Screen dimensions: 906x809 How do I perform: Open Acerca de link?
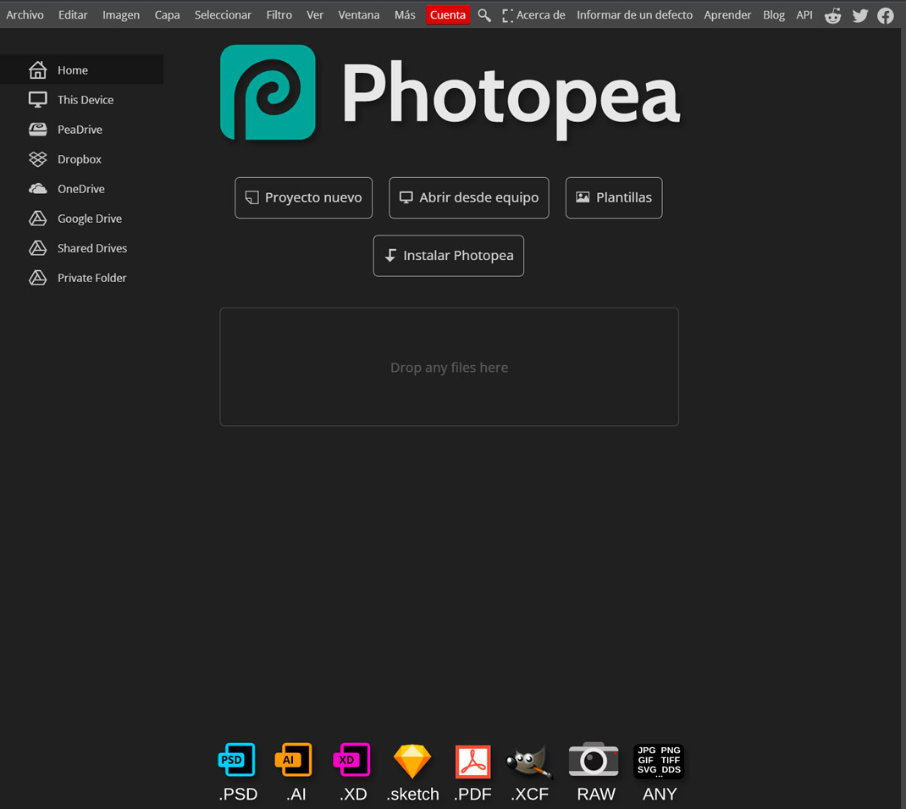tap(541, 15)
